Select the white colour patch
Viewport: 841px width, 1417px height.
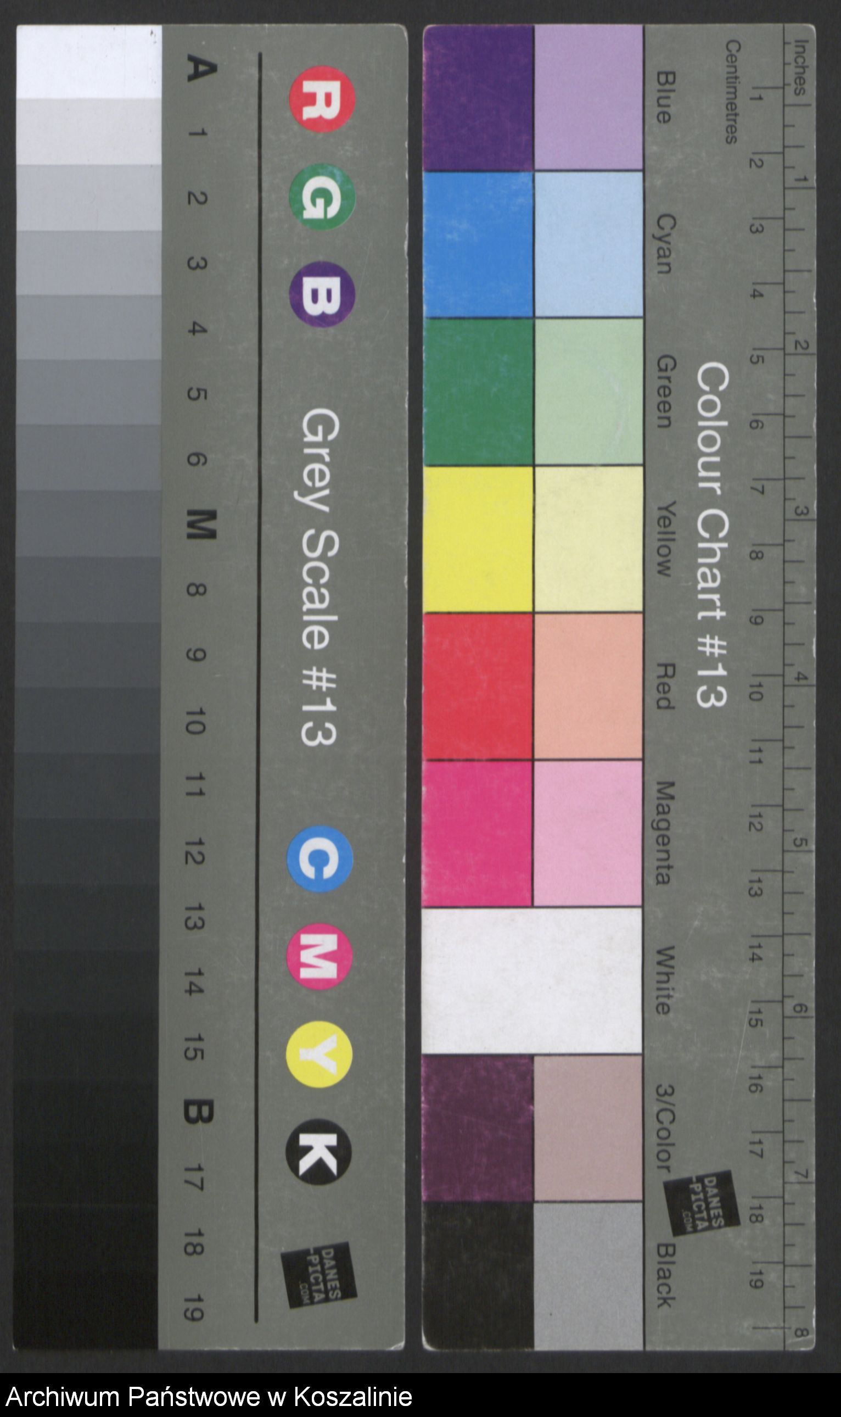tap(531, 980)
